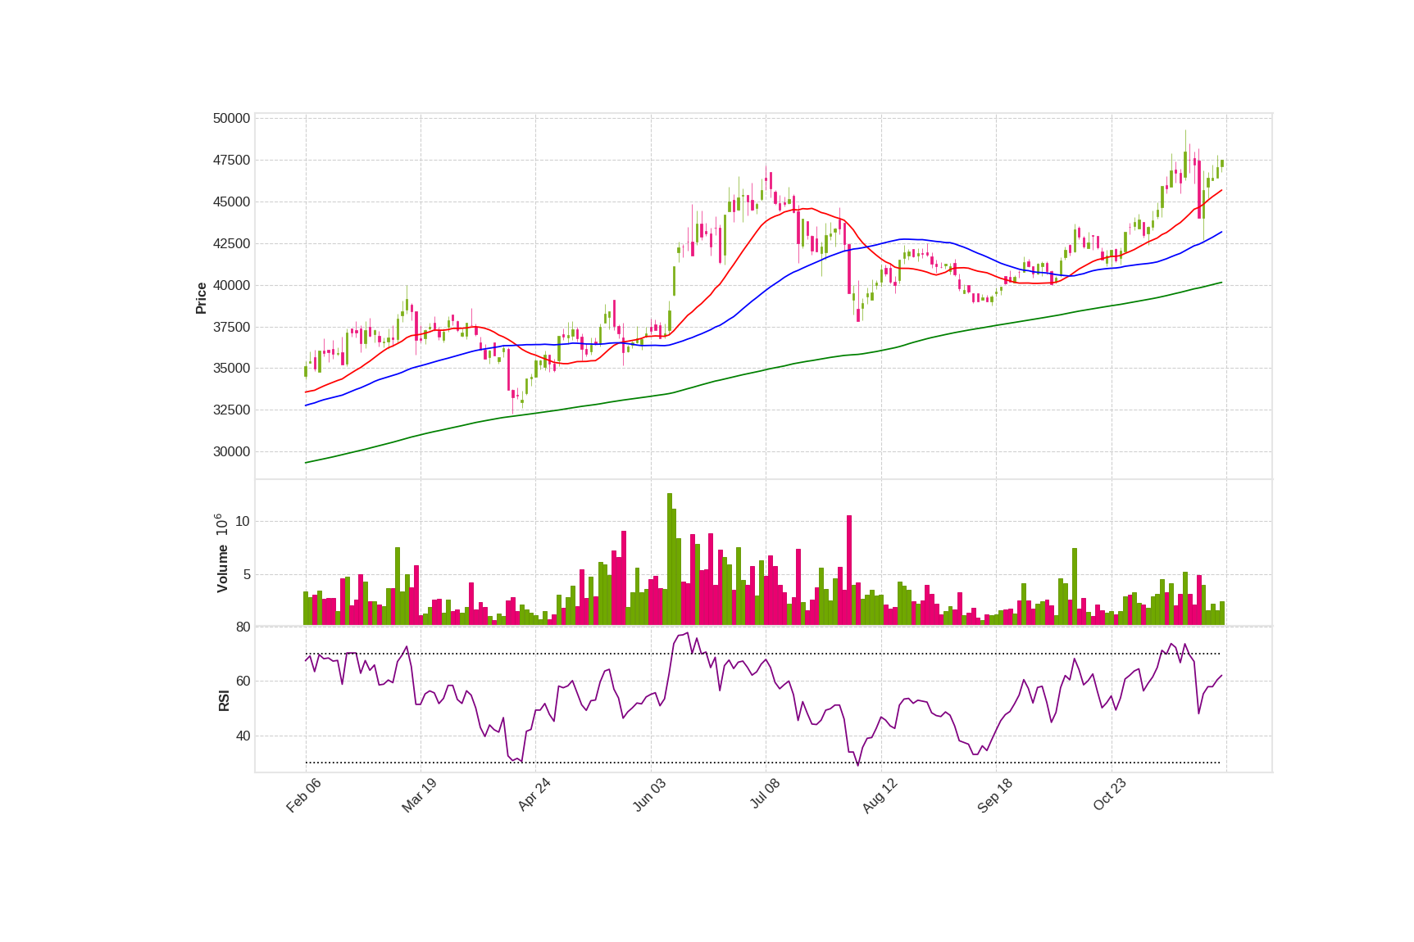Click the 'Oct 23' date label
Image resolution: width=1414 pixels, height=942 pixels.
(1110, 795)
